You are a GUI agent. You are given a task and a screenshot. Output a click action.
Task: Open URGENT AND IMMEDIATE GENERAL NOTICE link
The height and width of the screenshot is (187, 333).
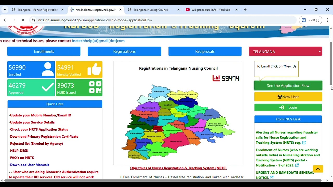(285, 175)
